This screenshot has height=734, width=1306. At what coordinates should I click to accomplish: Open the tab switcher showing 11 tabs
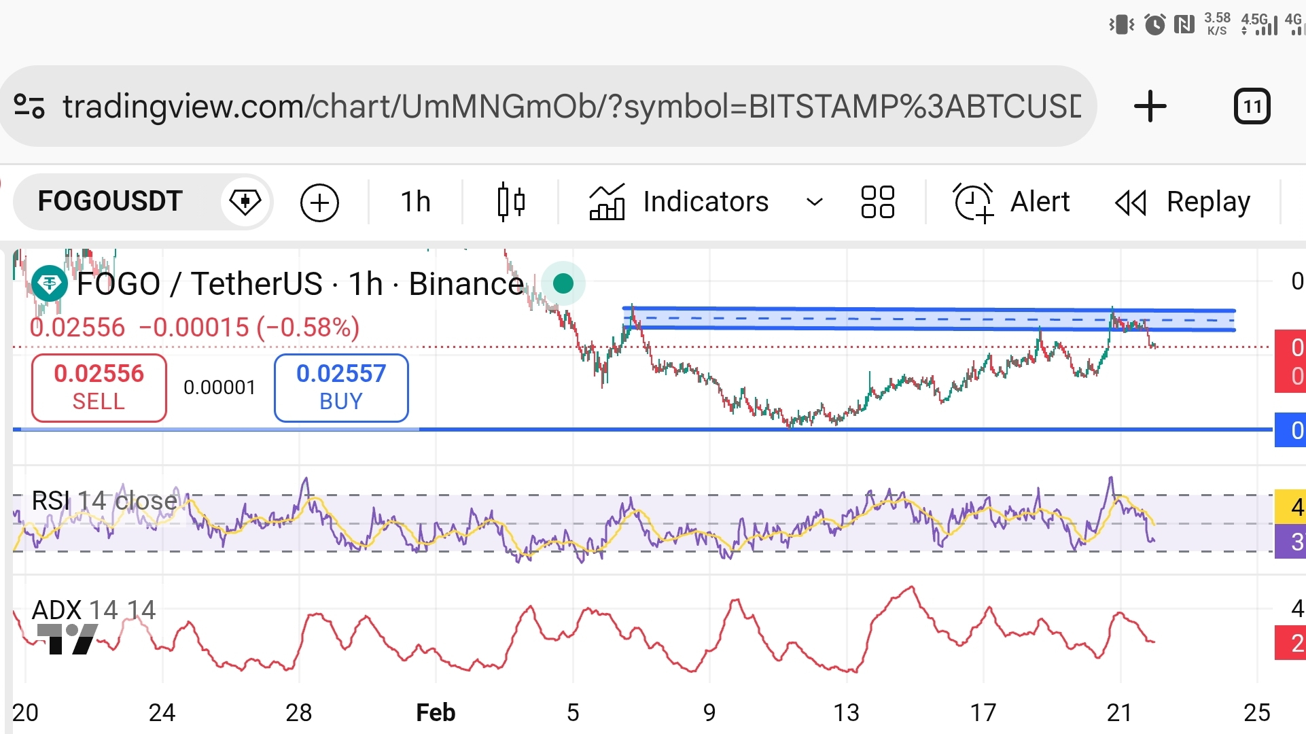pos(1252,107)
